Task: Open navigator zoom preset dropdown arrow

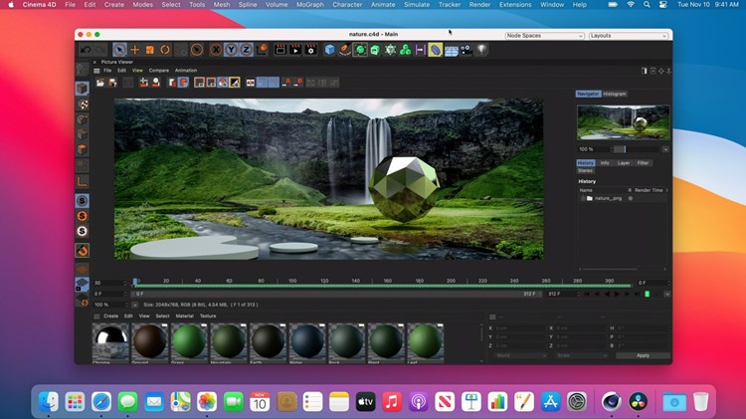Action: click(x=665, y=149)
